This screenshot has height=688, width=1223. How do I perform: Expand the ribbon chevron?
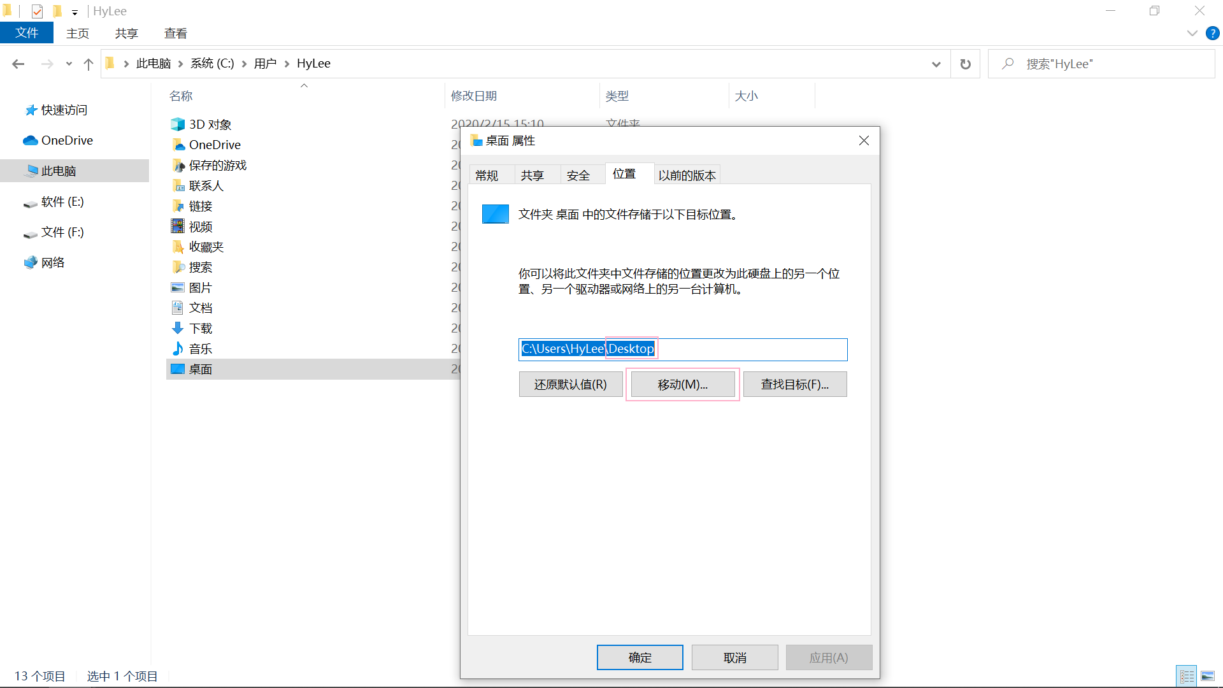click(1192, 34)
